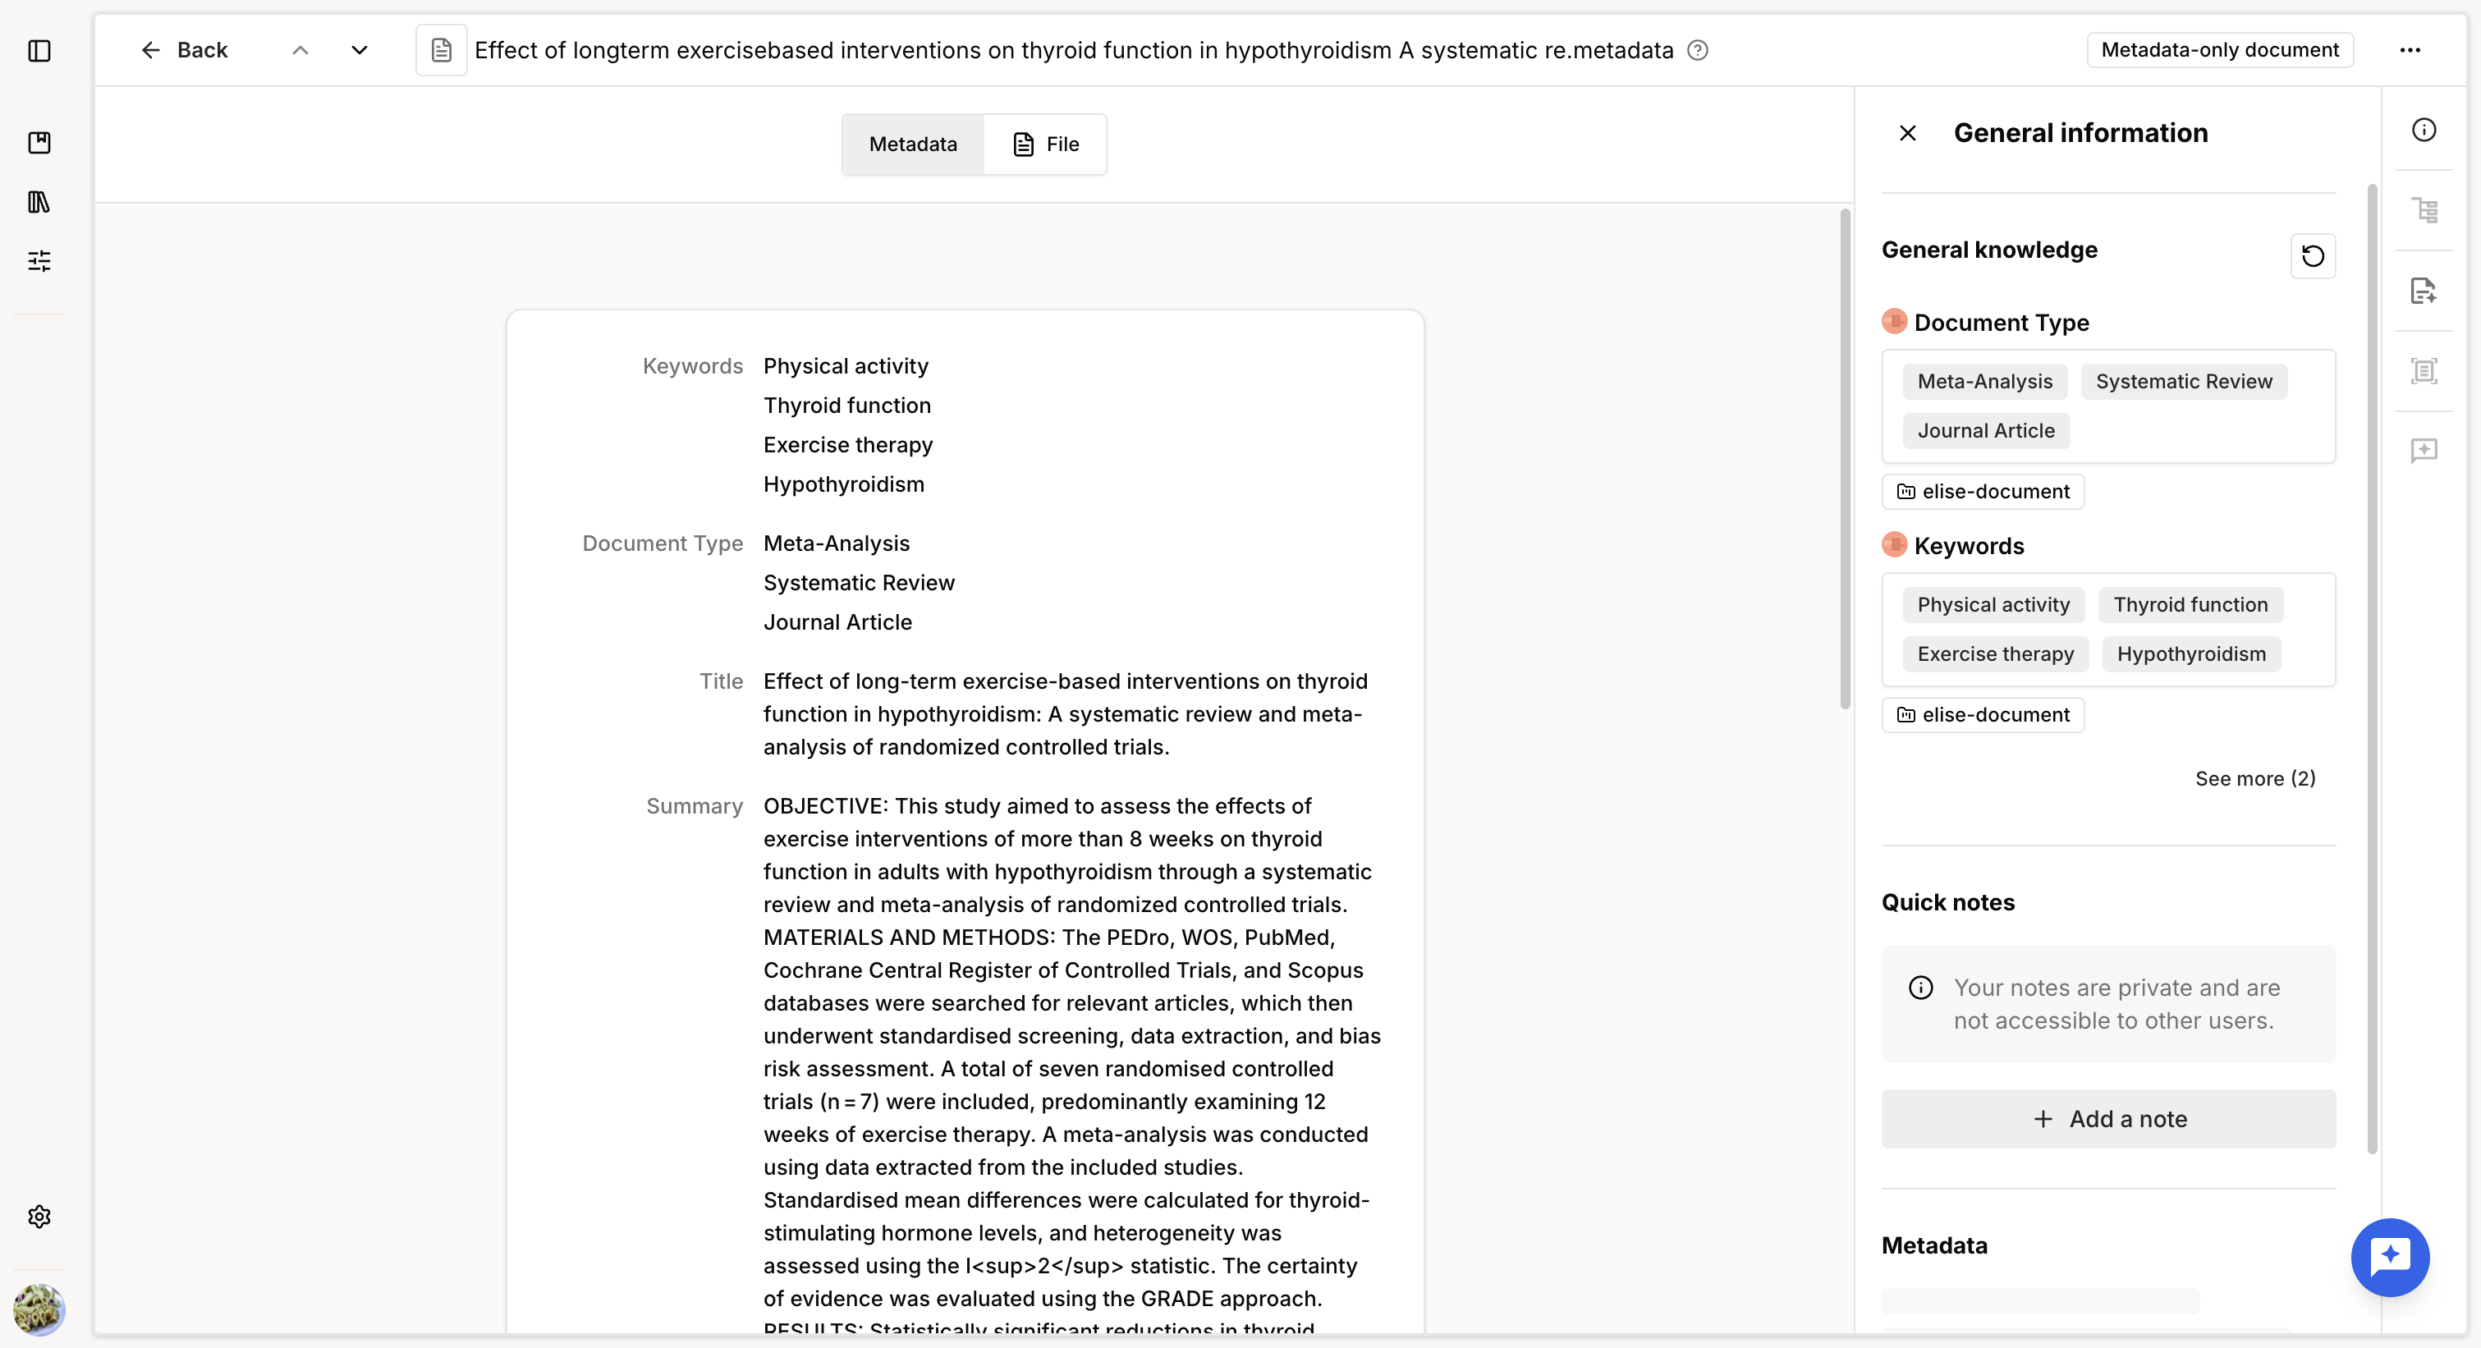Select the Metadata tab
Viewport: 2481px width, 1348px height.
pos(913,144)
